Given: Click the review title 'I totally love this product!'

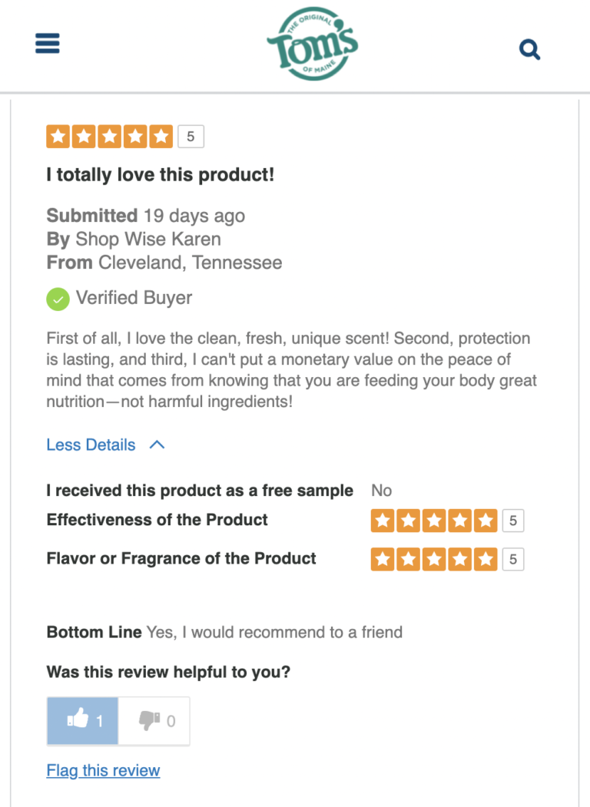Looking at the screenshot, I should click(160, 175).
